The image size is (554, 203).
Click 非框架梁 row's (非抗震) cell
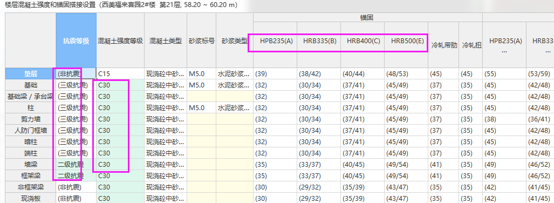click(x=76, y=187)
